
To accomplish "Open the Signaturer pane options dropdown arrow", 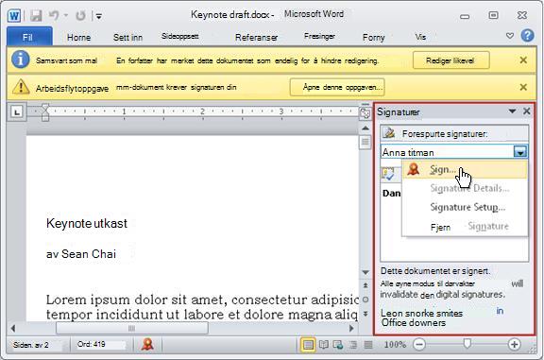I will [x=512, y=111].
